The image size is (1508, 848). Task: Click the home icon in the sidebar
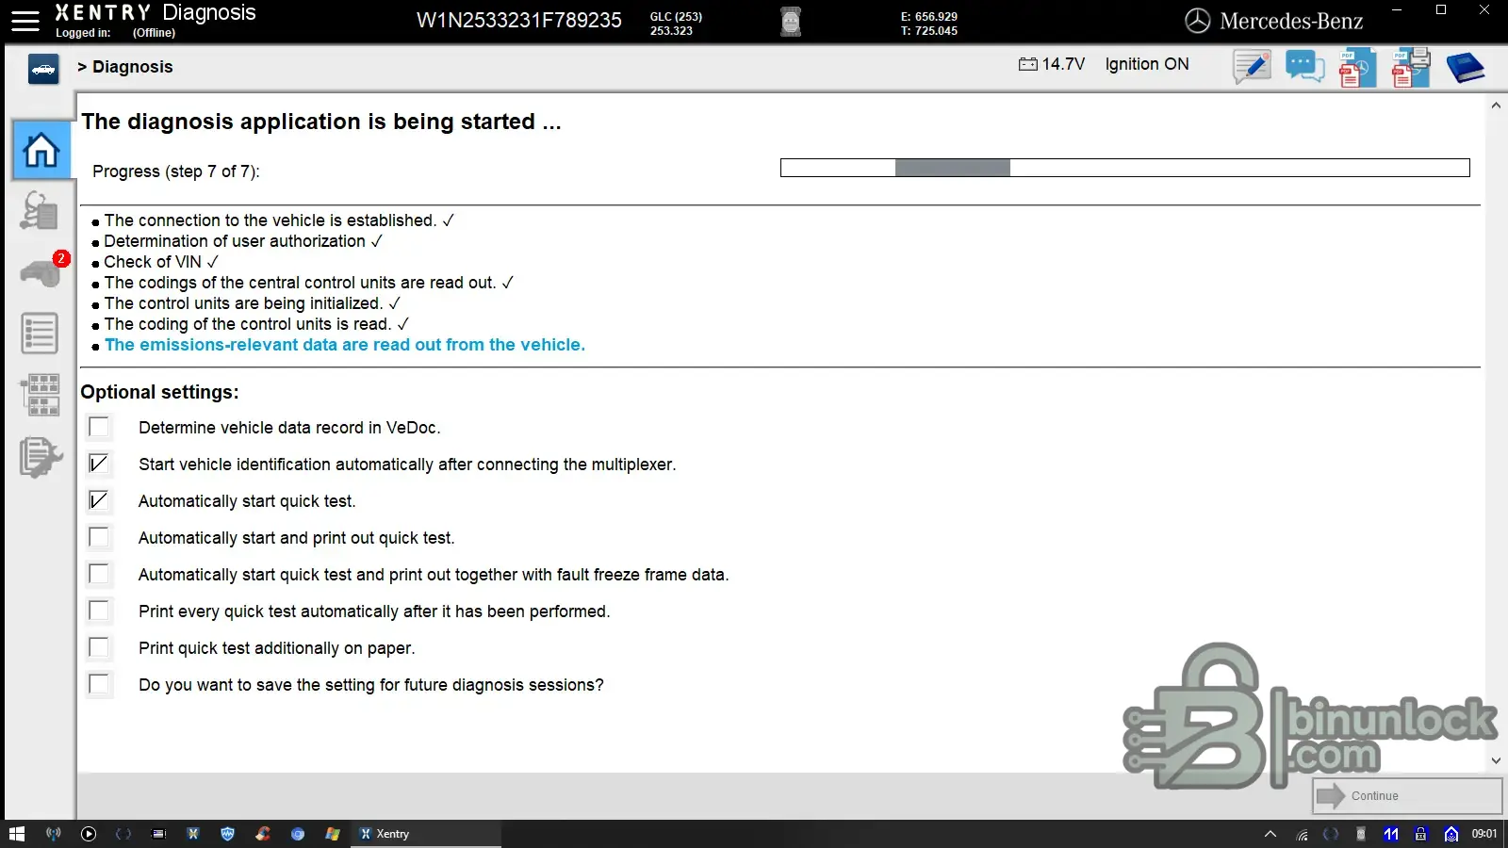click(41, 151)
